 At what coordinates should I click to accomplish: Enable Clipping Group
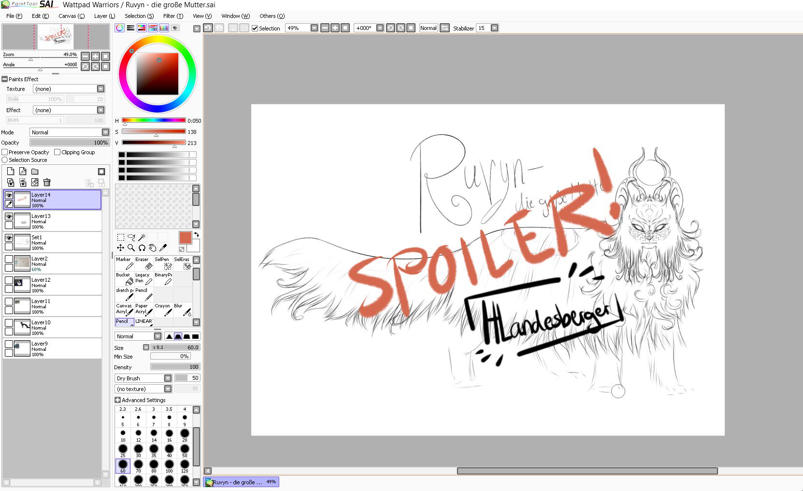click(57, 152)
